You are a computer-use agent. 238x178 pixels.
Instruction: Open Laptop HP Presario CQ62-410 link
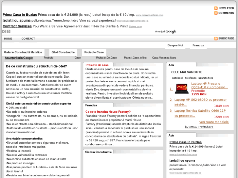coord(210,86)
